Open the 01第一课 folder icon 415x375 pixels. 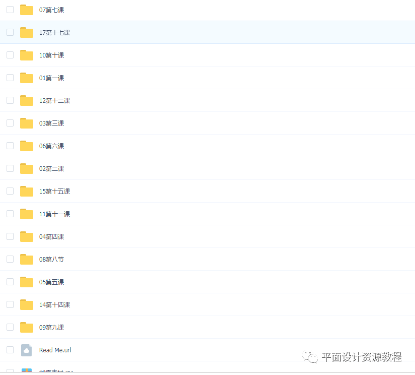[27, 78]
